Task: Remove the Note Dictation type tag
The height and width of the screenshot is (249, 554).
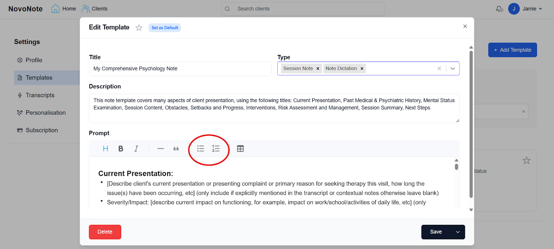Action: tap(362, 68)
